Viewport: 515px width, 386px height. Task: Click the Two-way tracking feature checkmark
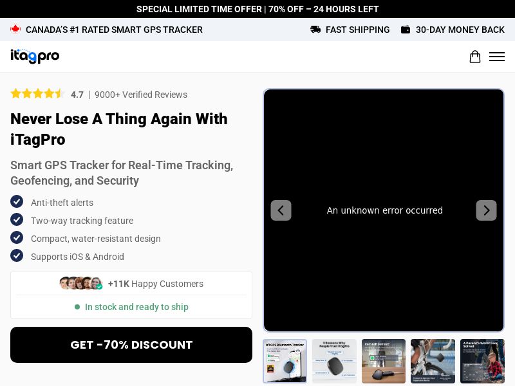[17, 220]
